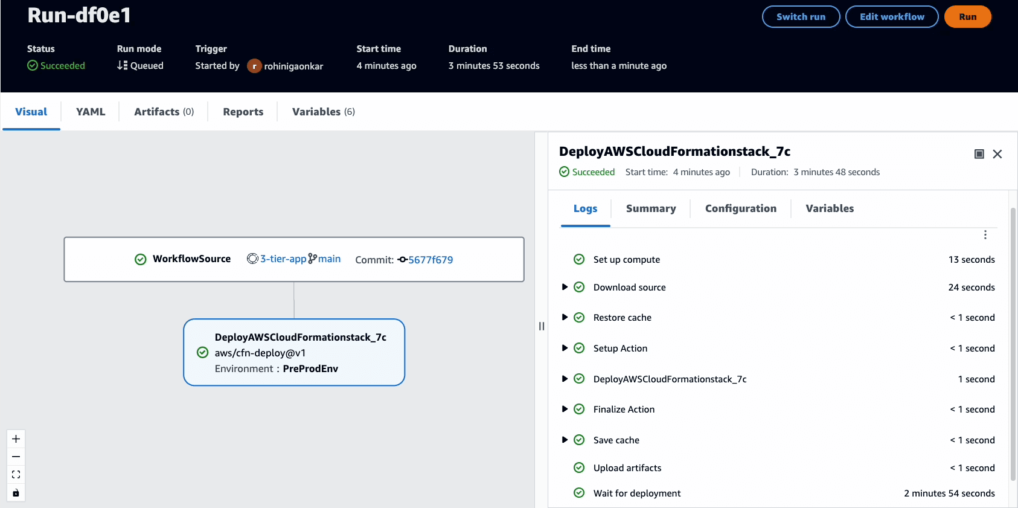Open commit 5677f679 link
This screenshot has height=508, width=1018.
[x=431, y=260]
